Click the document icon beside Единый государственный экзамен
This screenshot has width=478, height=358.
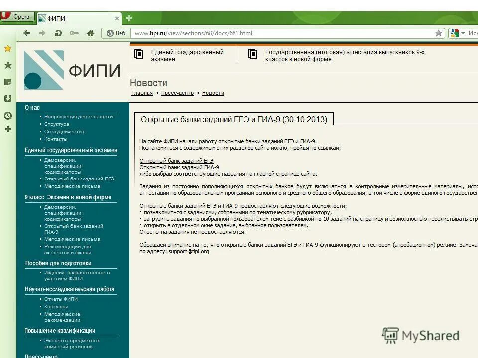coord(139,54)
